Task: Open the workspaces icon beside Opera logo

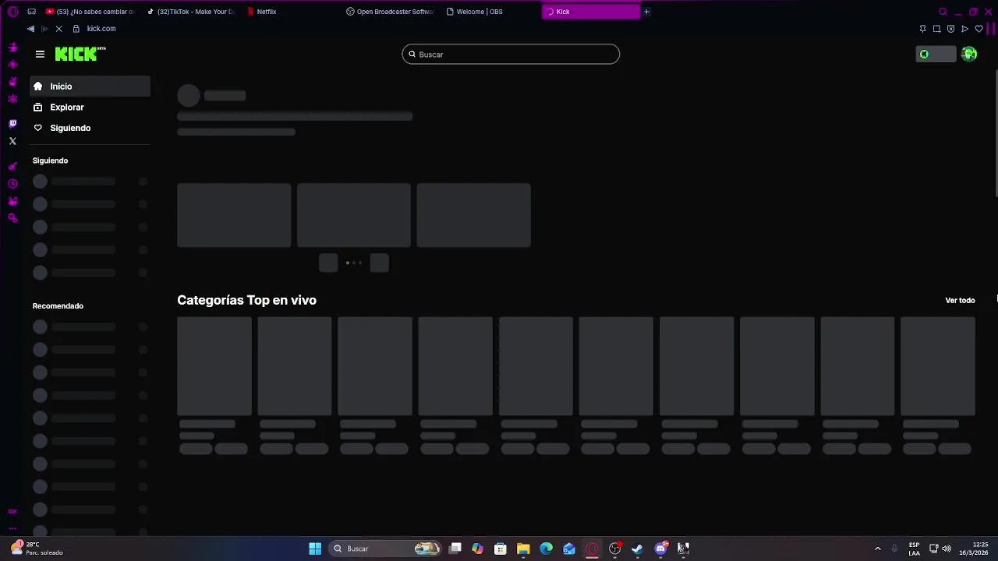Action: click(x=31, y=12)
